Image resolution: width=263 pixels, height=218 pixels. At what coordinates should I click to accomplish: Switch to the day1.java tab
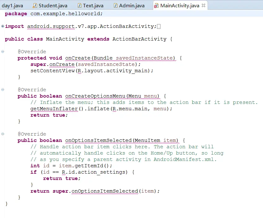point(12,5)
